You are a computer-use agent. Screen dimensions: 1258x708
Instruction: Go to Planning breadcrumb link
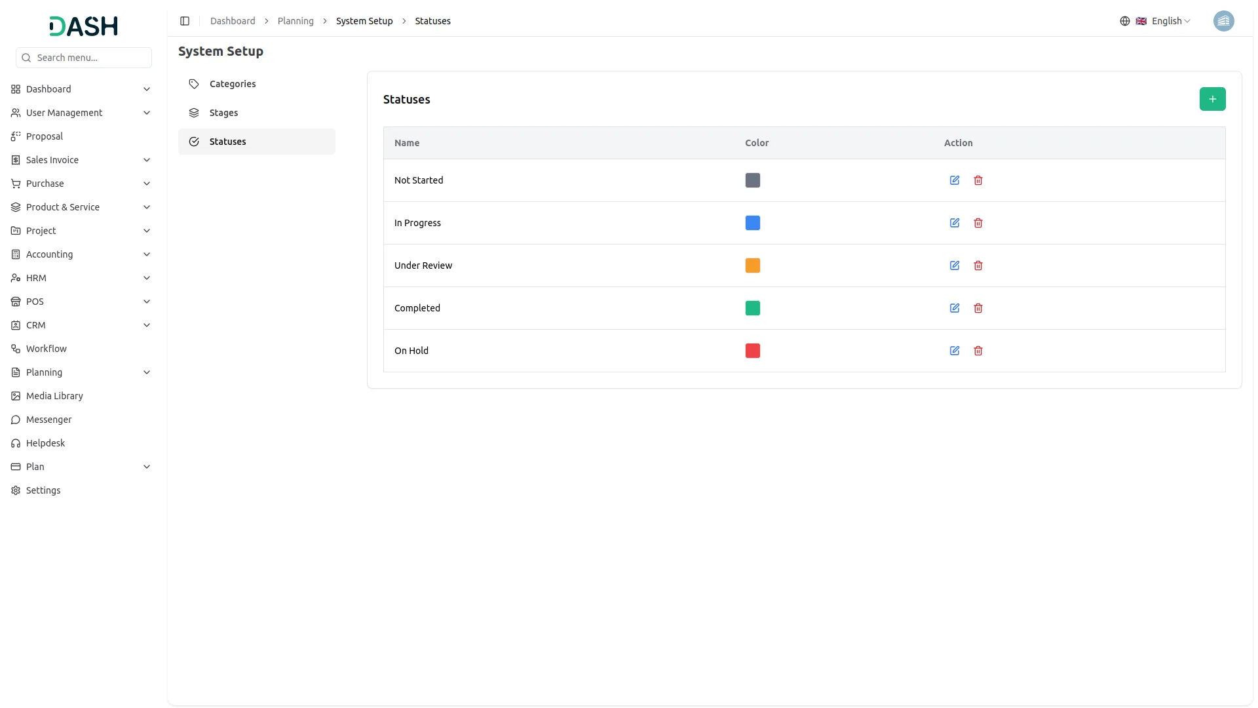coord(295,21)
